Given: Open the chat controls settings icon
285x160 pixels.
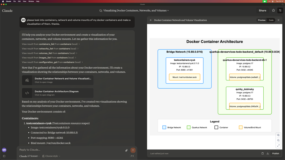Looking at the screenshot, I should coord(280,11).
